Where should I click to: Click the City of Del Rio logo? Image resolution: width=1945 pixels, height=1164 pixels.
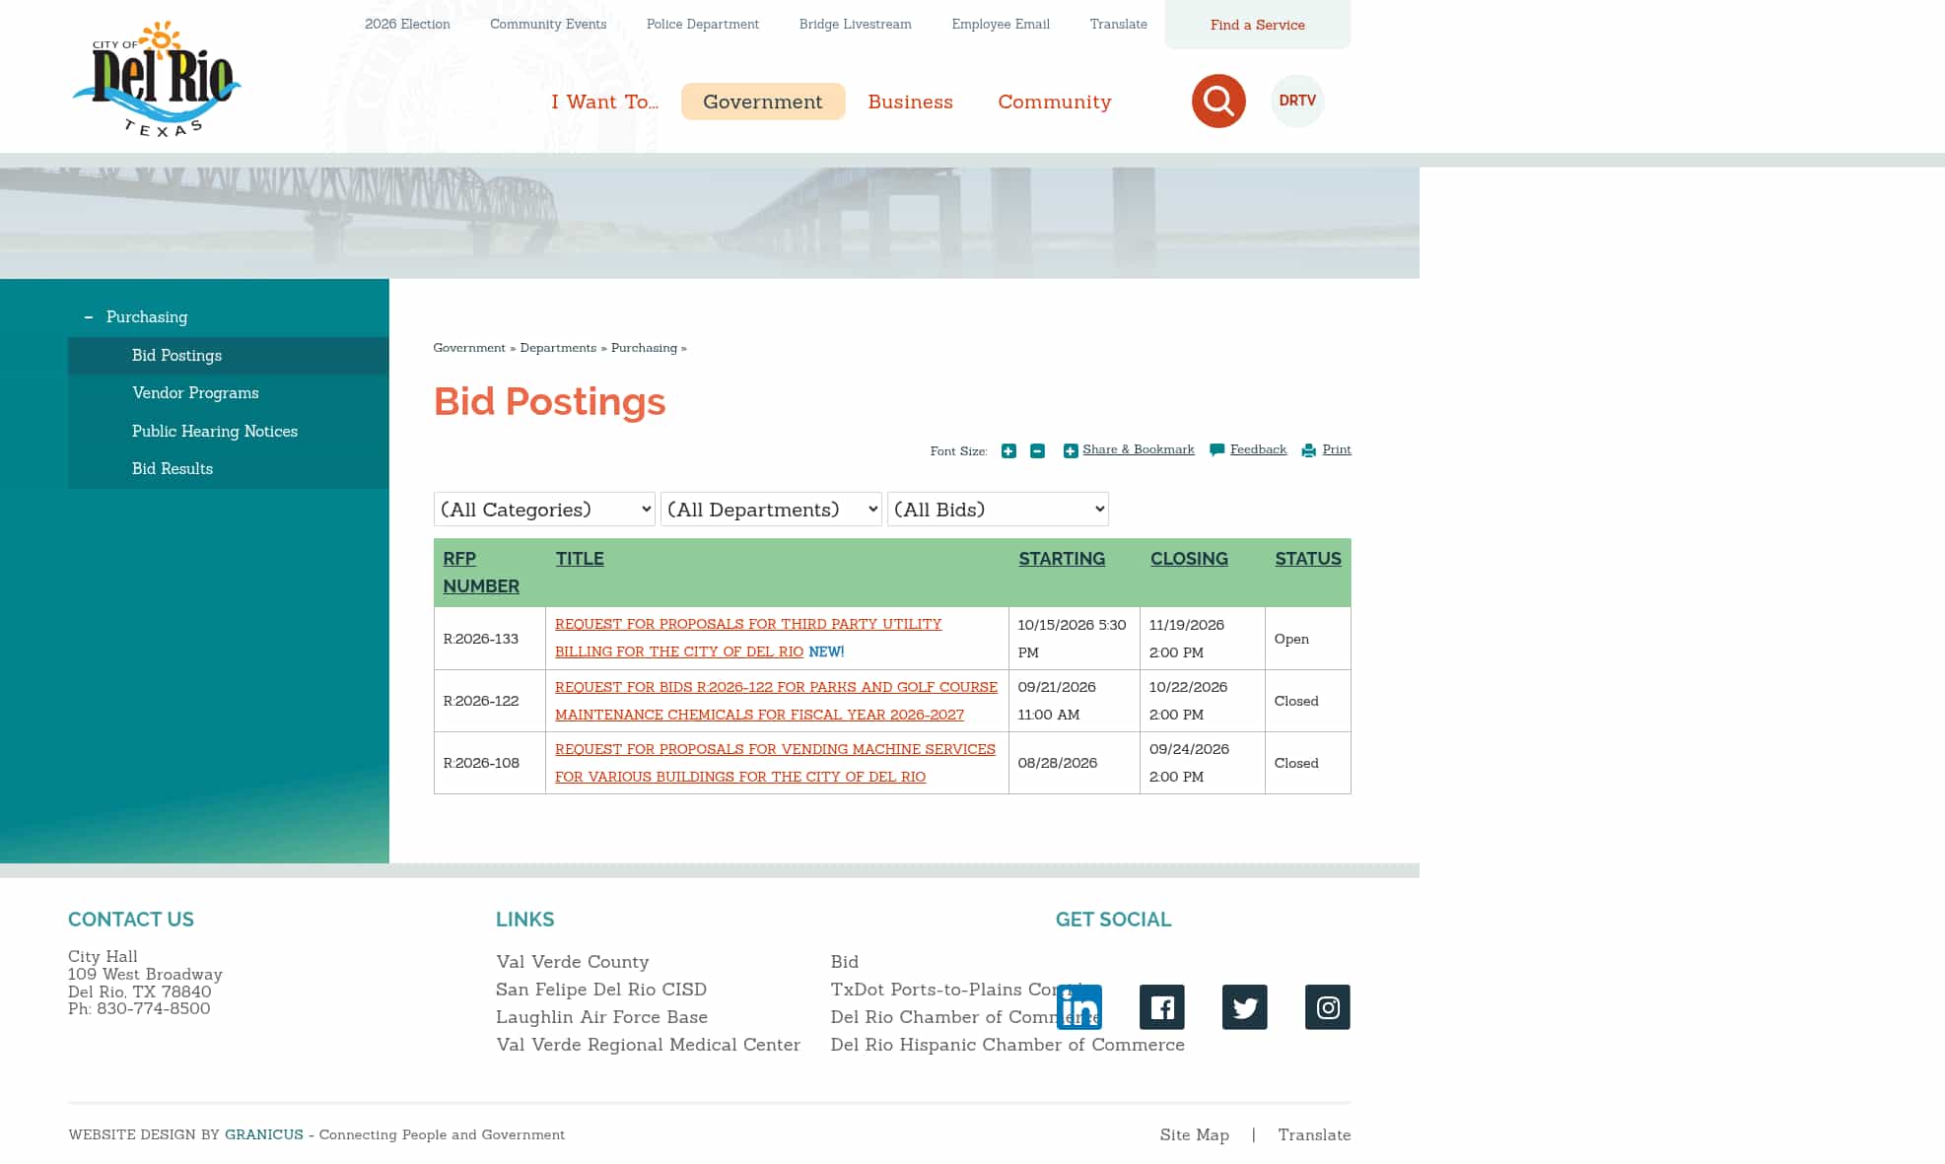pyautogui.click(x=157, y=79)
